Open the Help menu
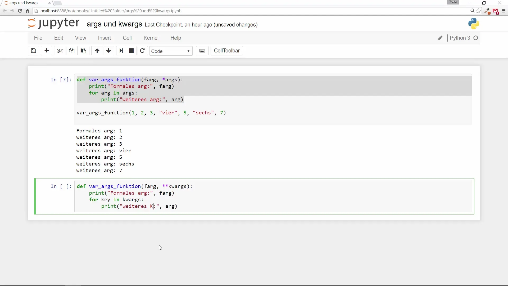 (x=176, y=38)
